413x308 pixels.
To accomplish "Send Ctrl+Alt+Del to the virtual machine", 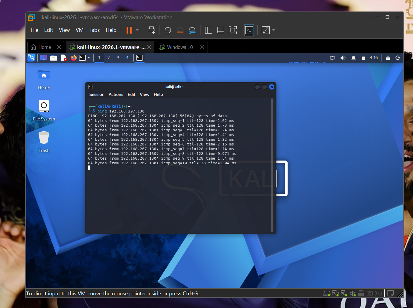I will [x=151, y=30].
